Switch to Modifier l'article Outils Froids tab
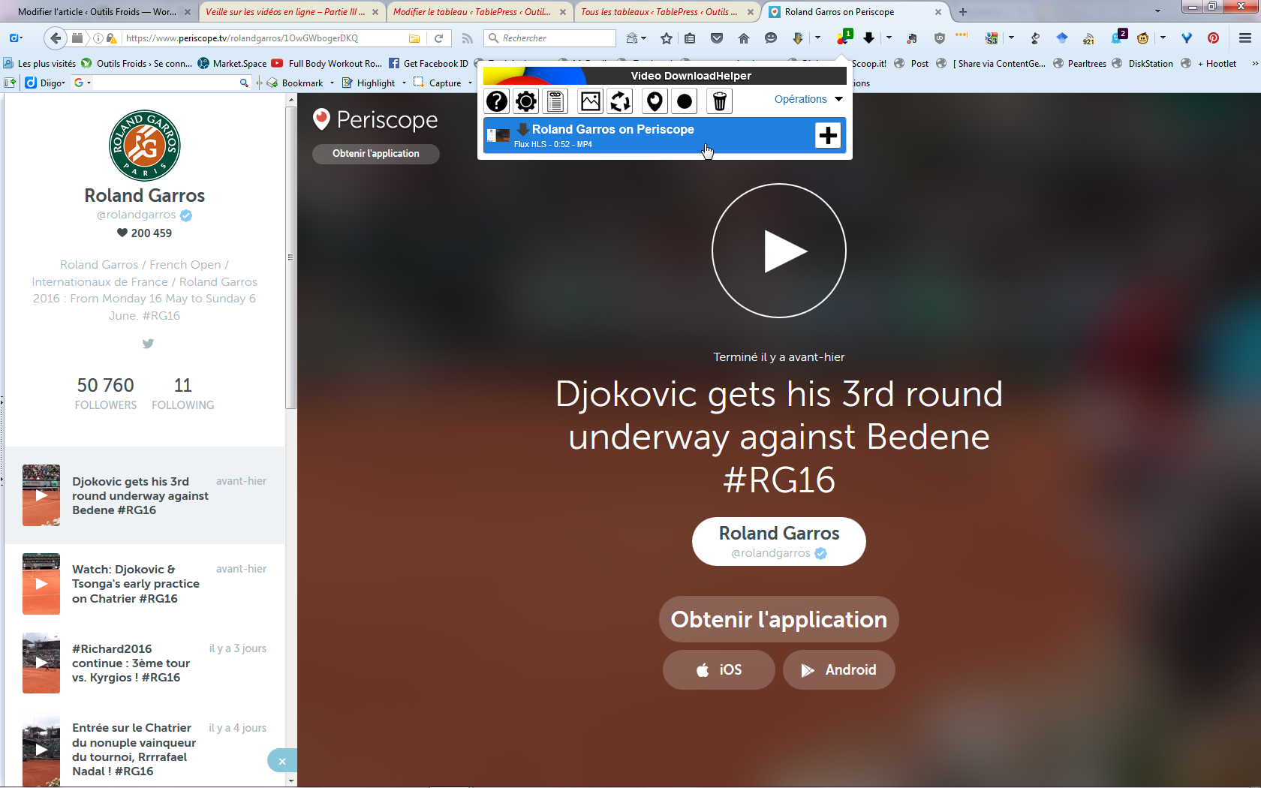This screenshot has width=1261, height=788. (x=98, y=12)
